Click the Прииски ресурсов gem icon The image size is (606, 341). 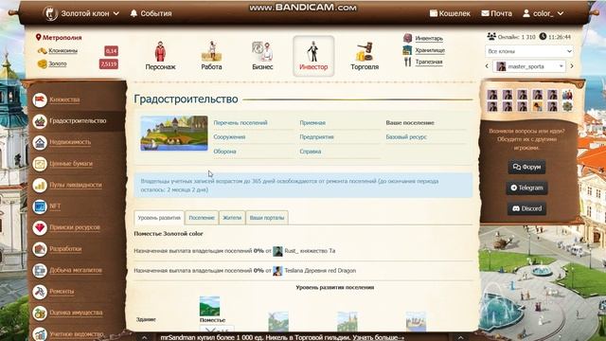[x=40, y=227]
